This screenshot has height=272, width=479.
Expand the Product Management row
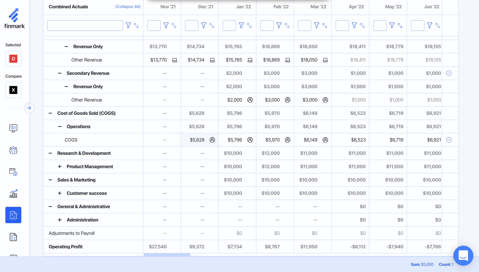[60, 167]
